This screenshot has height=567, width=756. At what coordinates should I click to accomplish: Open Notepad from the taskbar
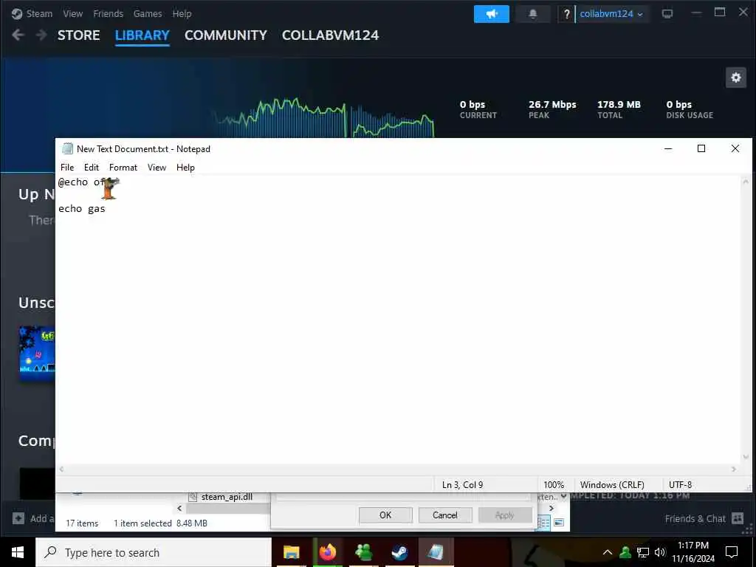pyautogui.click(x=436, y=552)
